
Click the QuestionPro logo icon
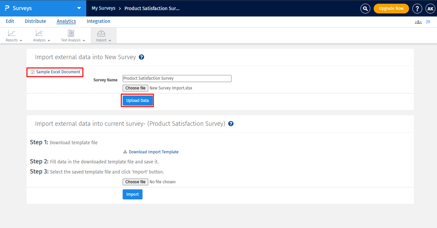tap(7, 8)
